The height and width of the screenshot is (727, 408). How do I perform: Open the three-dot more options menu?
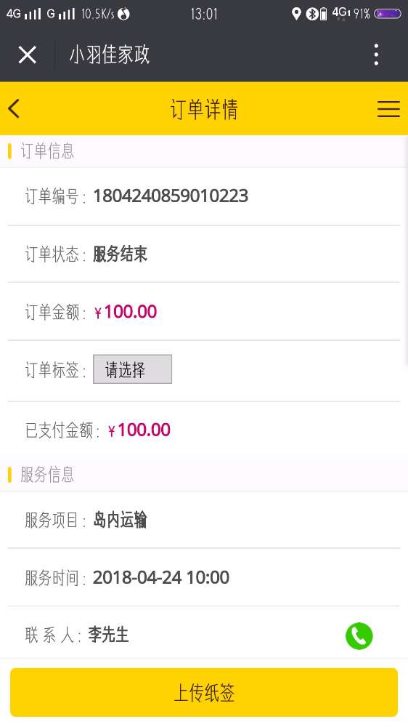[376, 55]
